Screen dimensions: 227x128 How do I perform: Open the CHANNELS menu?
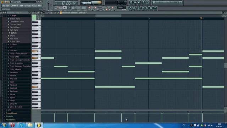[15, 6]
